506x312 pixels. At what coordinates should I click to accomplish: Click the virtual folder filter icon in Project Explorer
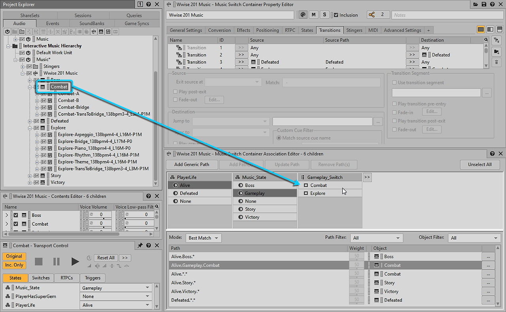[22, 32]
